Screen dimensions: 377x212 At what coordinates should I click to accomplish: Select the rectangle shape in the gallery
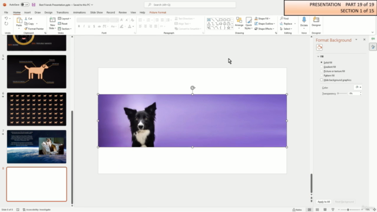click(x=220, y=19)
